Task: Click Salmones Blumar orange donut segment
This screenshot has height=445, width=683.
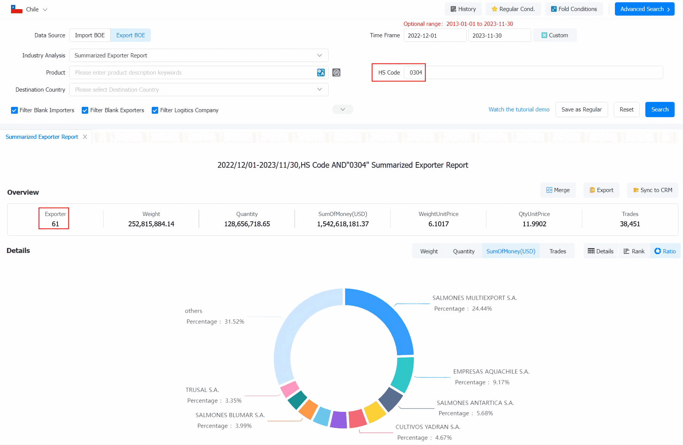Action: click(x=308, y=409)
